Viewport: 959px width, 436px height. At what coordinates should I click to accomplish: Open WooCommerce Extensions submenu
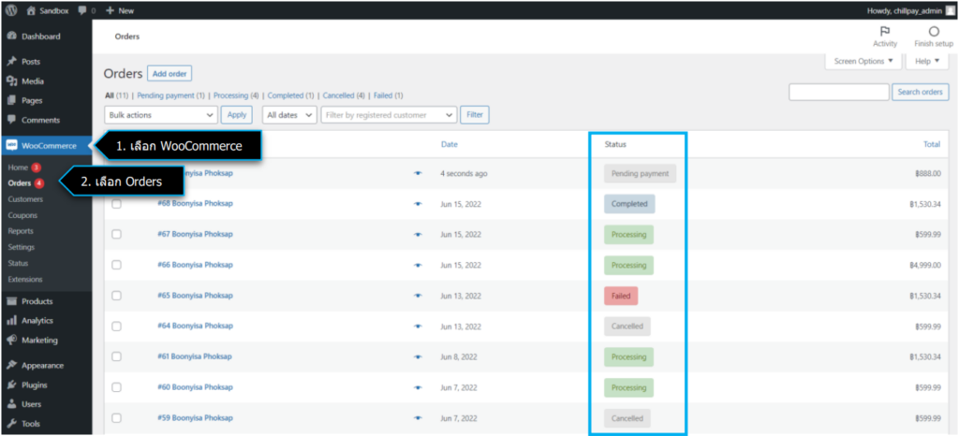click(25, 279)
